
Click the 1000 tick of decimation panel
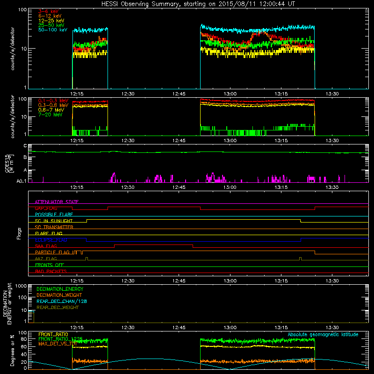(21, 286)
